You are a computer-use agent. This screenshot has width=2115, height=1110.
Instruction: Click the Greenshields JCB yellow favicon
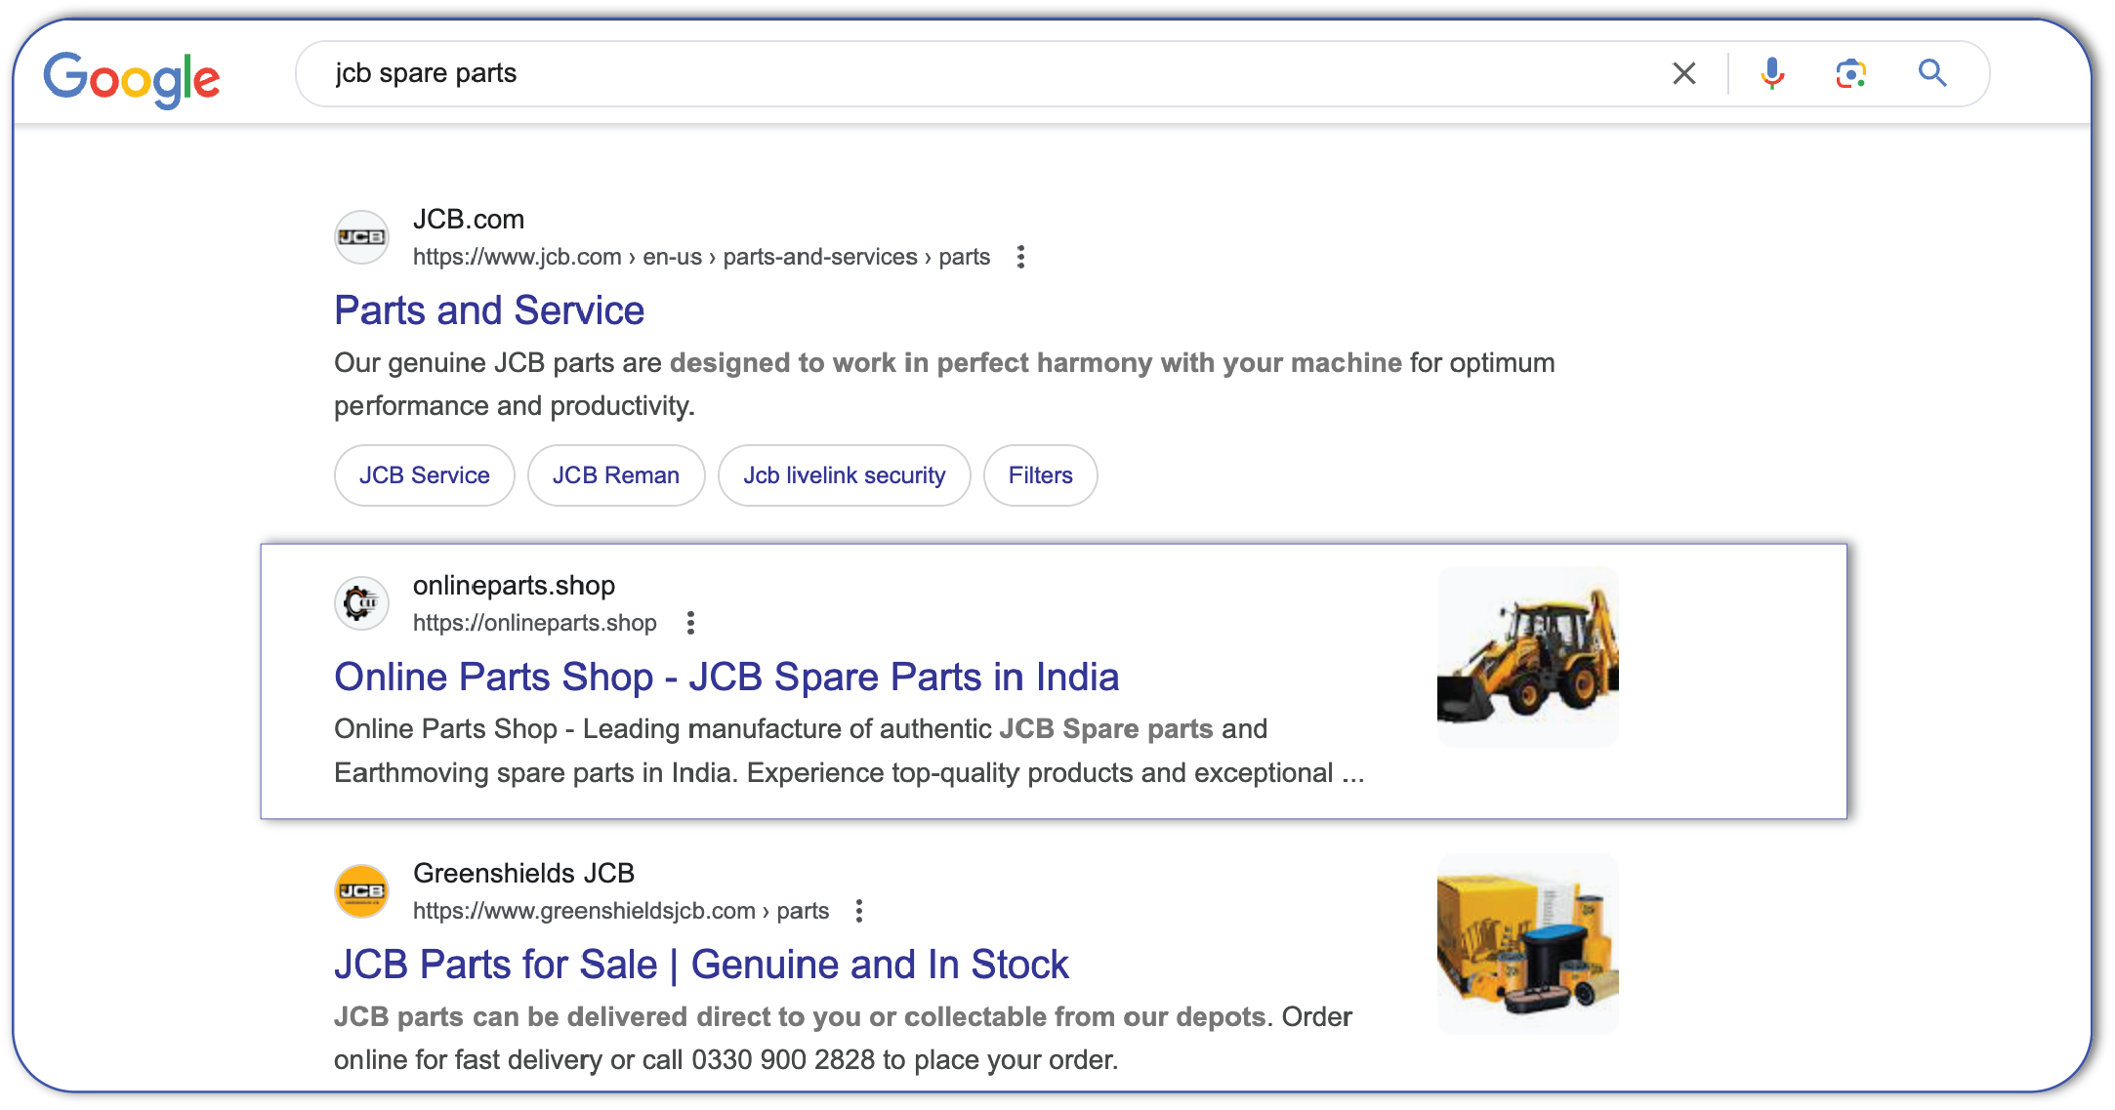361,891
